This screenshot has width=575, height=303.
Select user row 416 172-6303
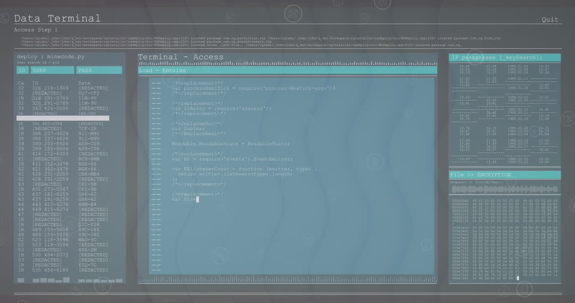coord(50,154)
